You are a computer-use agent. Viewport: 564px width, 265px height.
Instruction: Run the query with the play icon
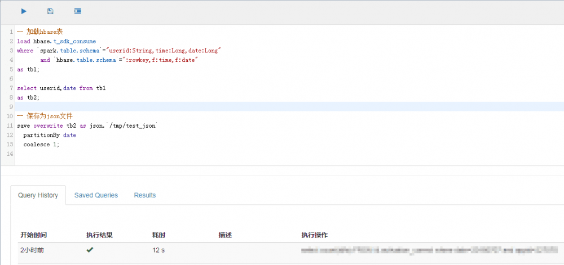click(24, 11)
